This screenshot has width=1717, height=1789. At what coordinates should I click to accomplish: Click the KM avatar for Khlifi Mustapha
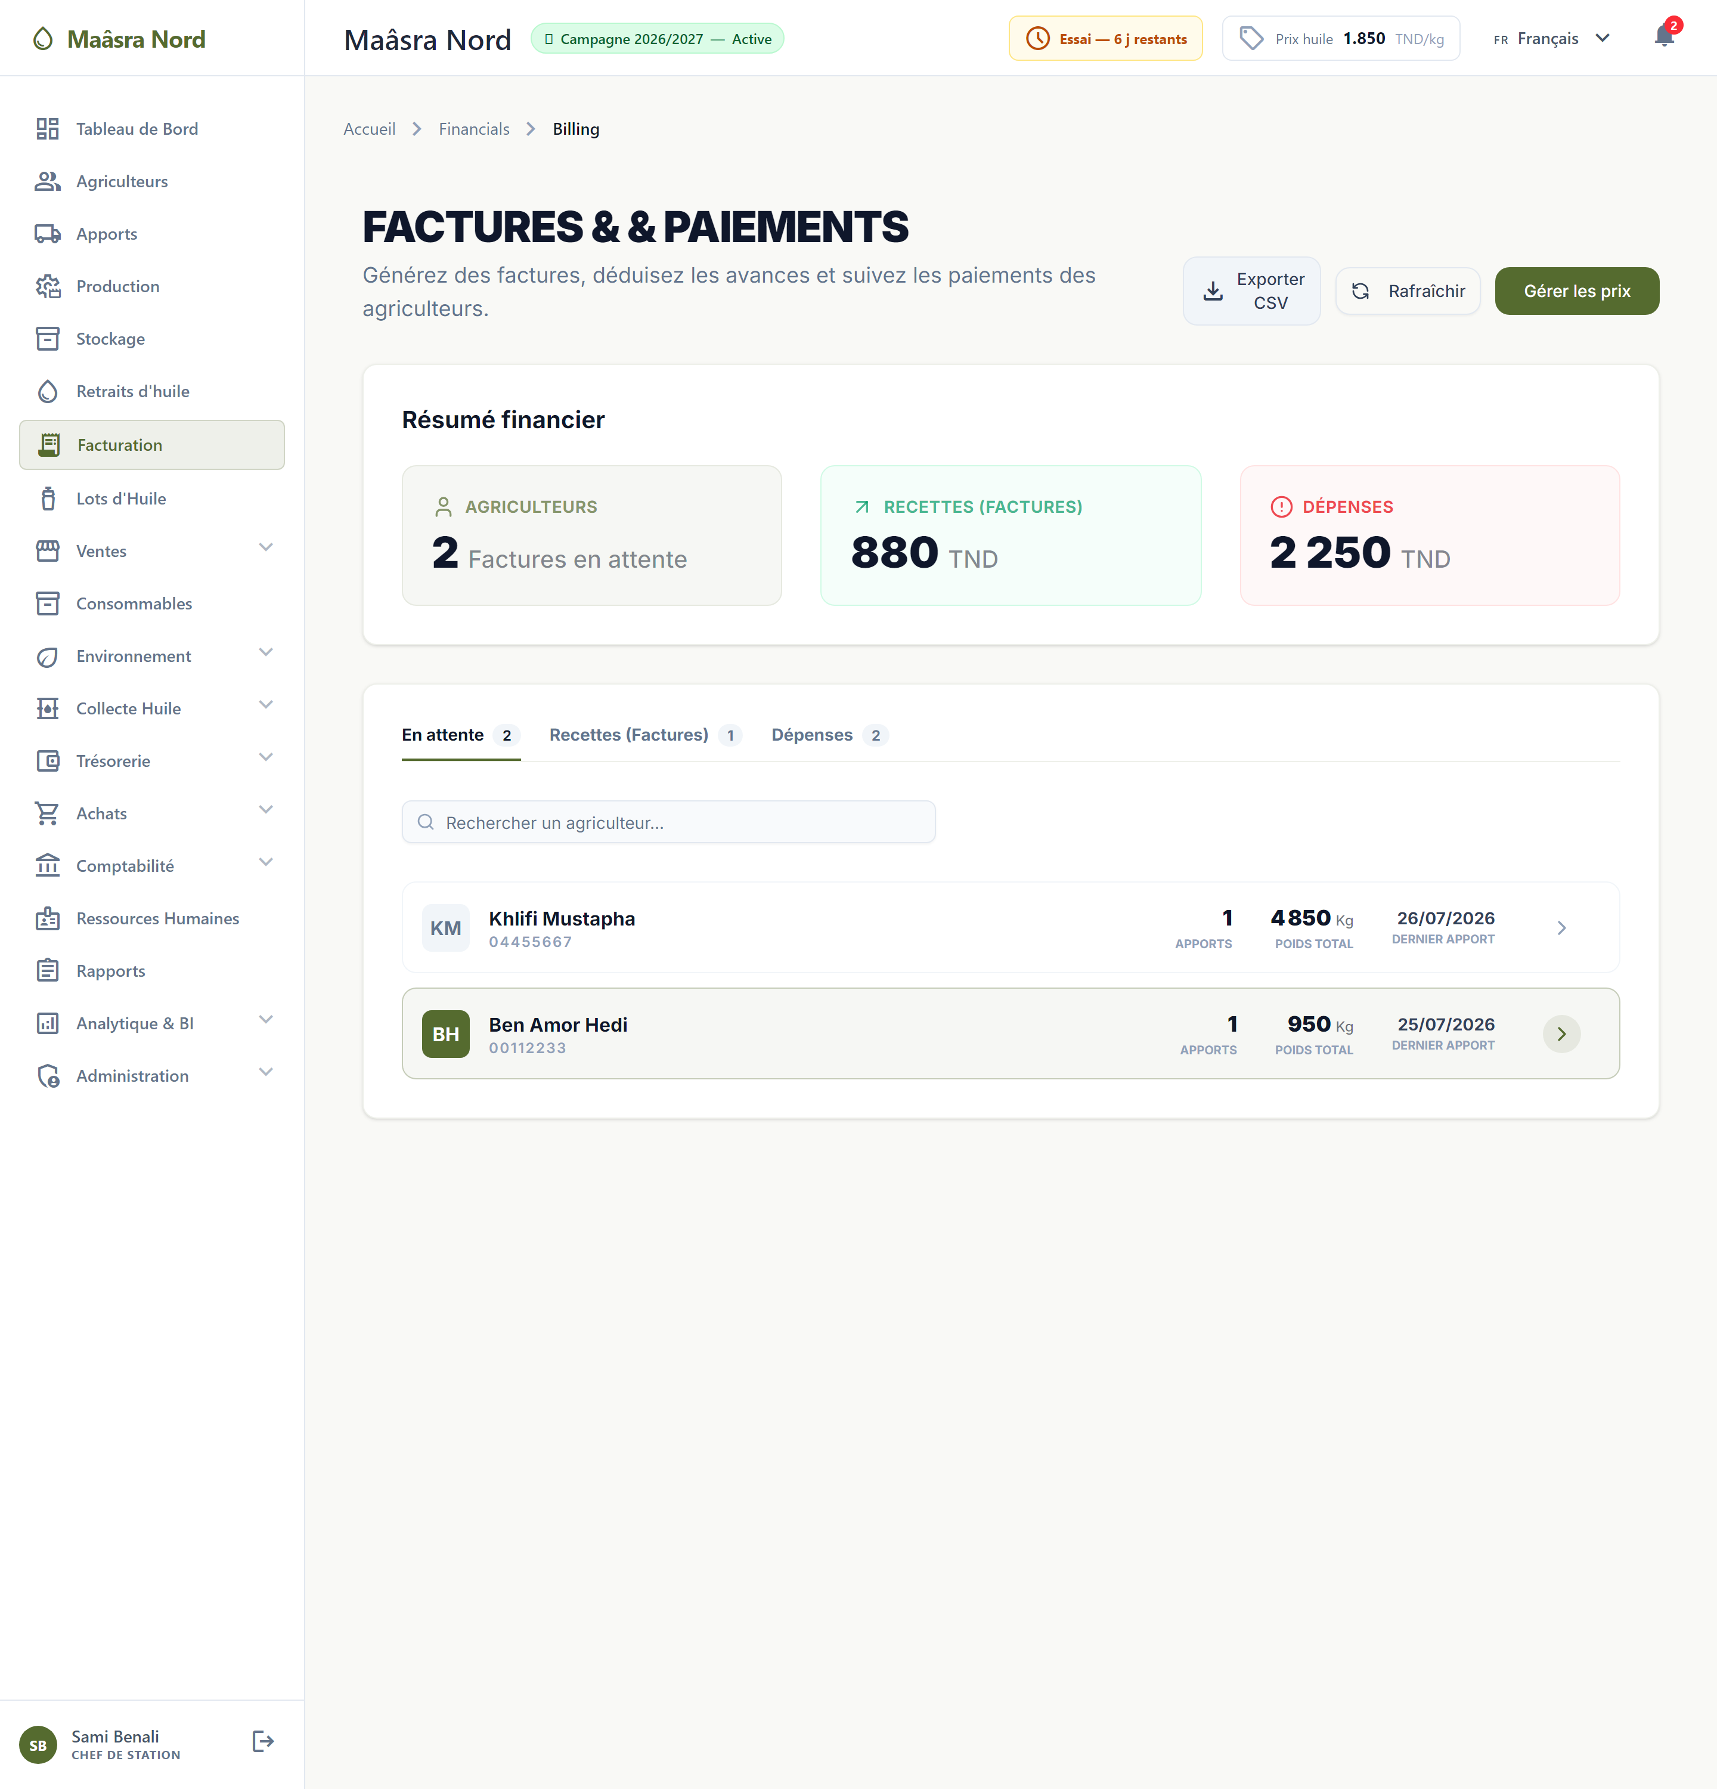tap(445, 928)
